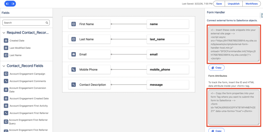This screenshot has height=132, width=263.
Task: Copy the script code snippet
Action: pyautogui.click(x=216, y=68)
